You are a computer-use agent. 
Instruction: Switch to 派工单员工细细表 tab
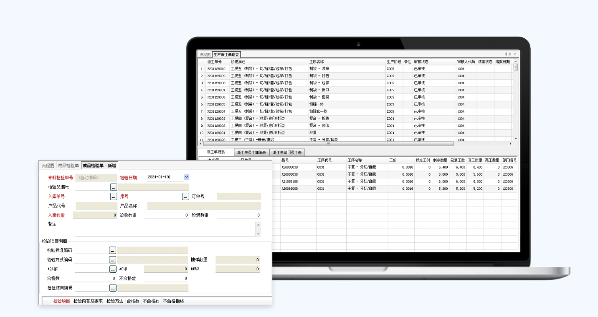(x=251, y=153)
